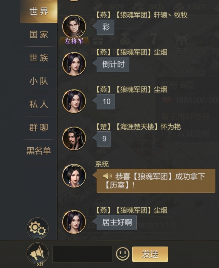Click 尘烟's avatar beside the 10 message
219x268 pixels.
(74, 101)
